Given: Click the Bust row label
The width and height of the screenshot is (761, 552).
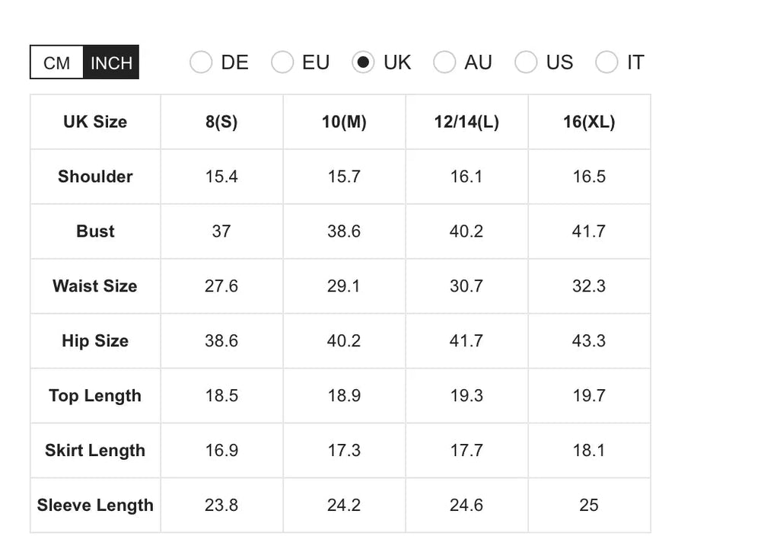Looking at the screenshot, I should coord(94,231).
